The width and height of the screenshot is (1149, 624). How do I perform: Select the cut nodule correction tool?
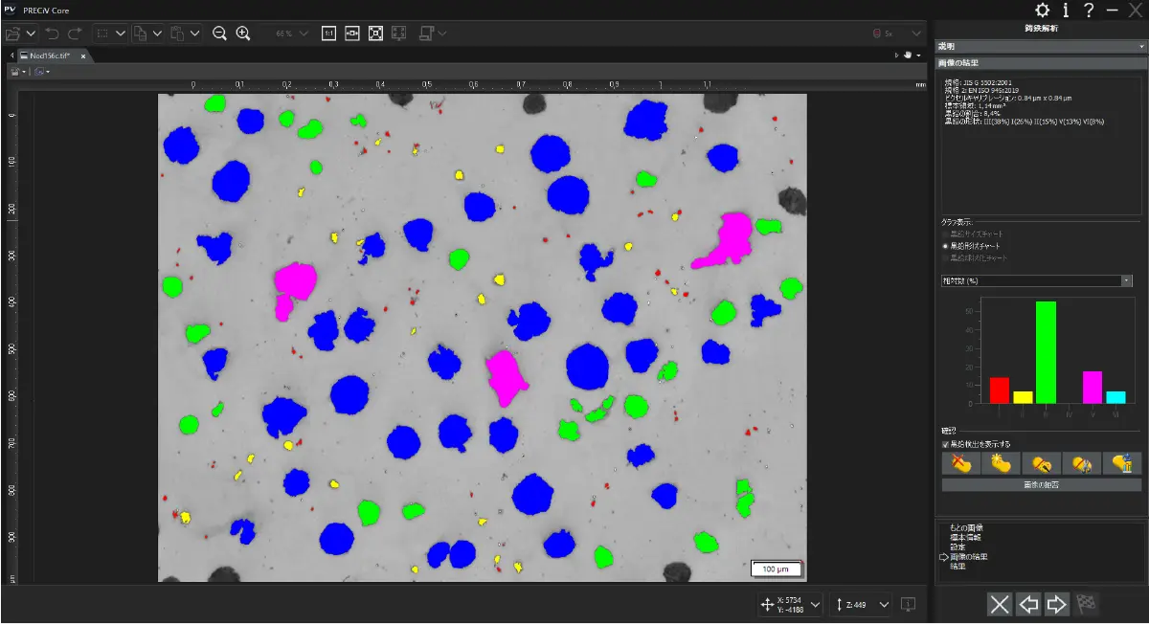(1041, 463)
